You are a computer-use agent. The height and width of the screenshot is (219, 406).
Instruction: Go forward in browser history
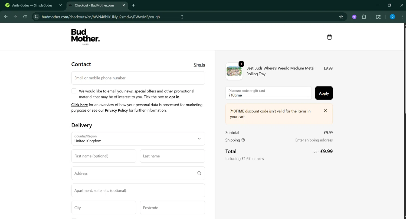point(15,17)
